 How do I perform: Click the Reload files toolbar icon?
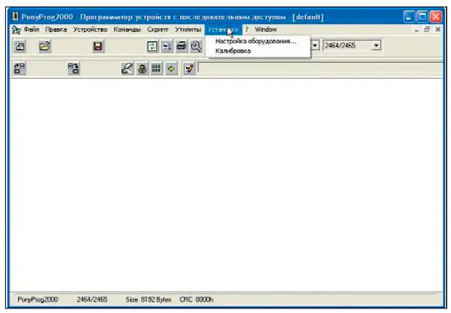coord(153,47)
